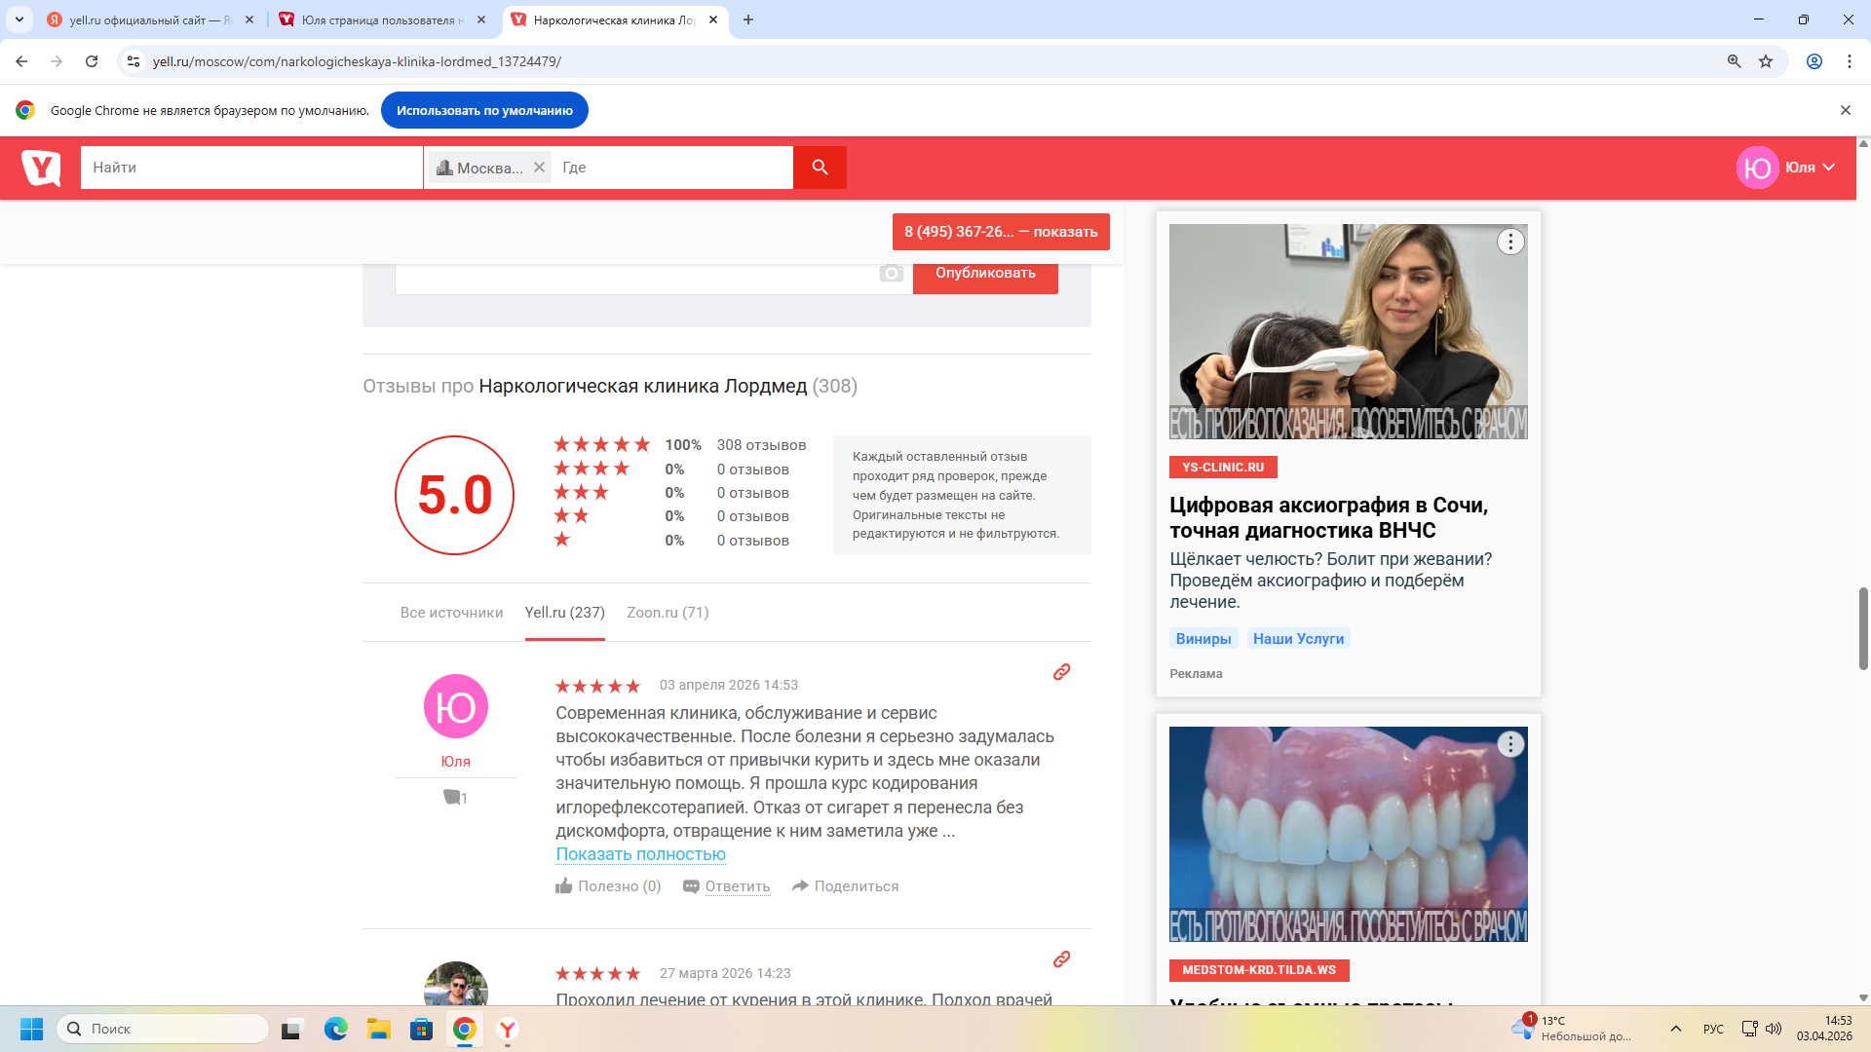The height and width of the screenshot is (1052, 1871).
Task: Bookmark page with star icon
Action: pos(1766,61)
